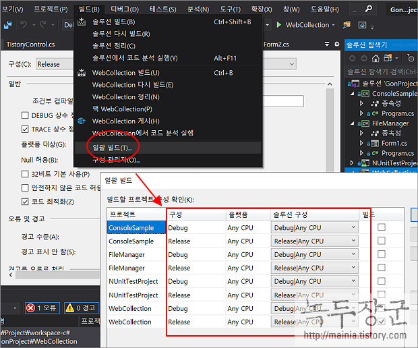
Task: Click the error icon with 1 오류
Action: tap(30, 308)
